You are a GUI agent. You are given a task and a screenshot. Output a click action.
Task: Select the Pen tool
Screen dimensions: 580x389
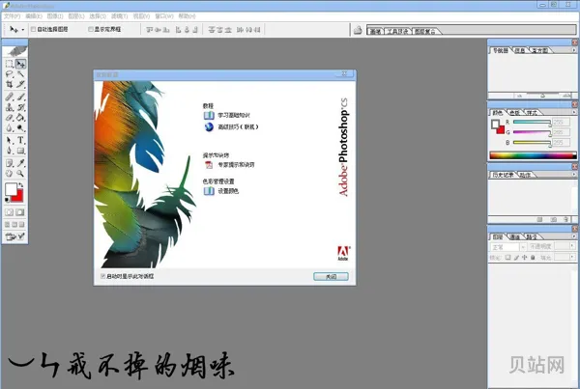tap(10, 151)
